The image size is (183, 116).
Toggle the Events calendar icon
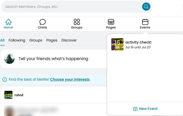pos(145,22)
